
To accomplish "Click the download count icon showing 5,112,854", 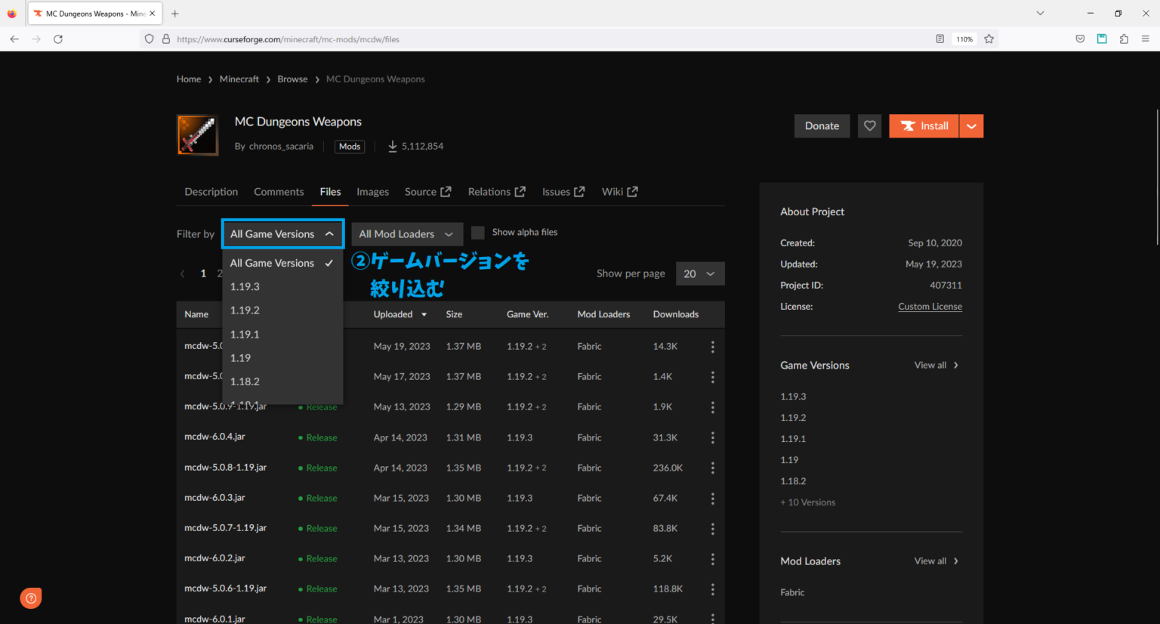I will (x=392, y=146).
